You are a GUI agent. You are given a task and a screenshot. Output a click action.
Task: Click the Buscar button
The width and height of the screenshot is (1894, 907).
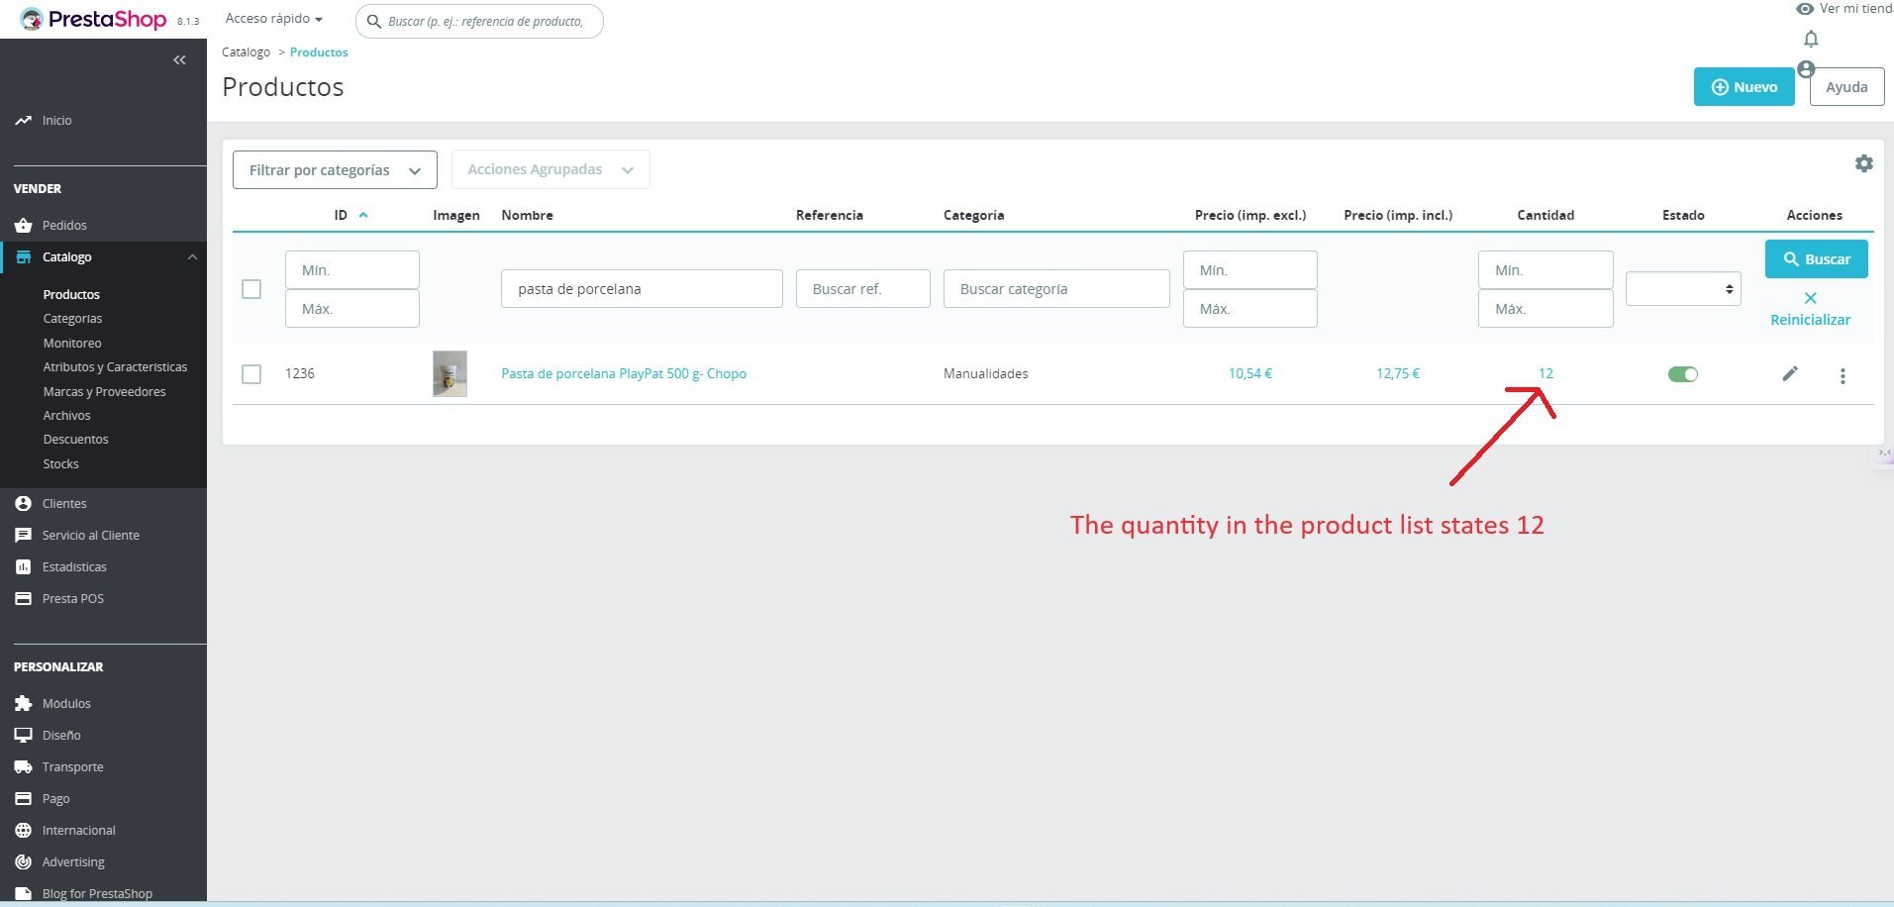tap(1816, 258)
